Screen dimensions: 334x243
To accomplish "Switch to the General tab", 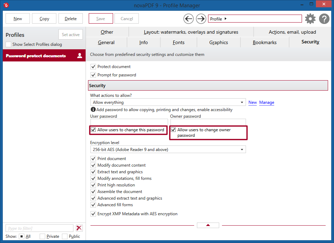I will (x=106, y=42).
